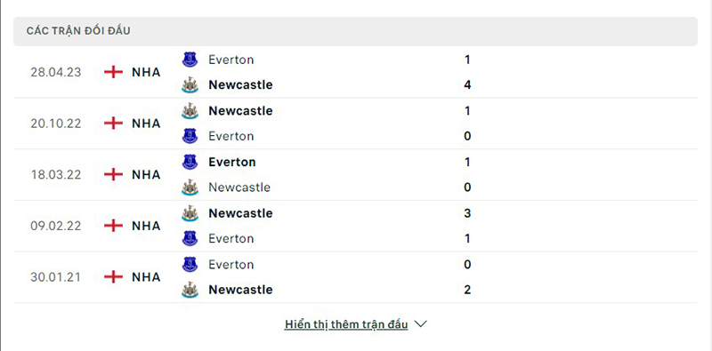The image size is (712, 351).
Task: Click Everton crest in 30.01.21 match
Action: (x=190, y=265)
